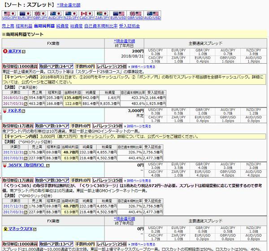This screenshot has height=251, width=269.
Task: Click the 取扱ペア数:13ペア badge
Action: [56, 244]
